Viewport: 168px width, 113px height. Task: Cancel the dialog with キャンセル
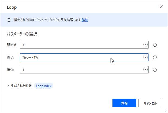pos(150,103)
